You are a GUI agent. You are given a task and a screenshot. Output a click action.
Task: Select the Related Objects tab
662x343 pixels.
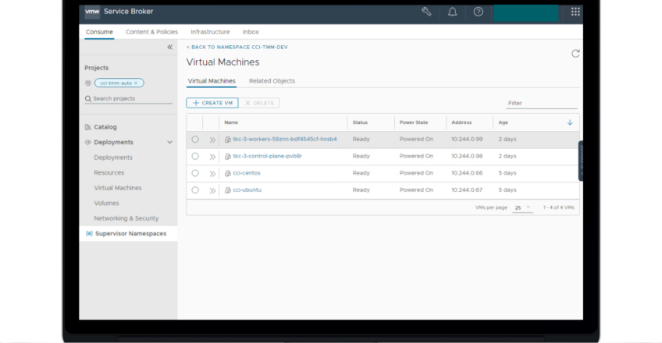[272, 81]
